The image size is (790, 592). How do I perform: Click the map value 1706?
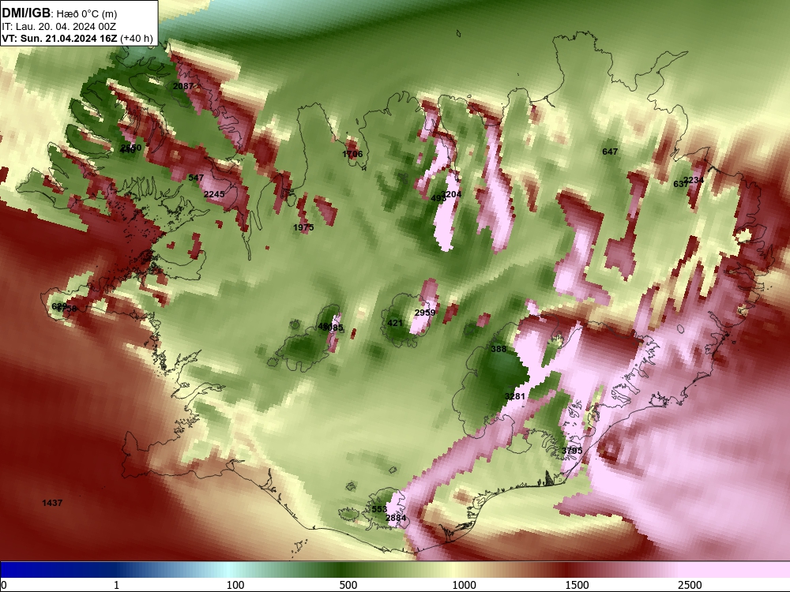click(352, 154)
